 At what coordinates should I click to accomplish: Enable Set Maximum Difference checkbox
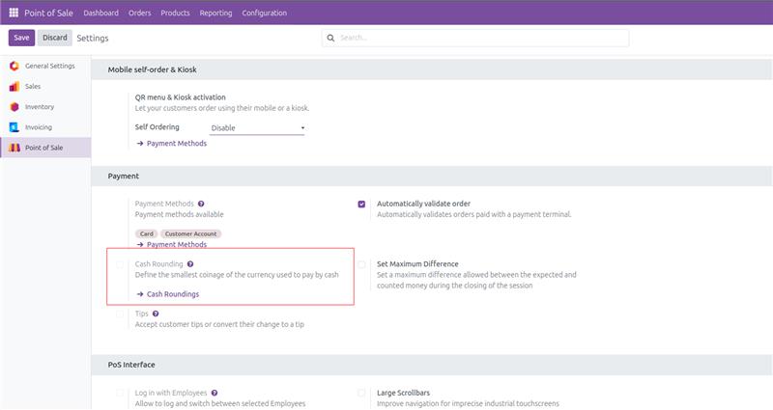click(x=361, y=263)
